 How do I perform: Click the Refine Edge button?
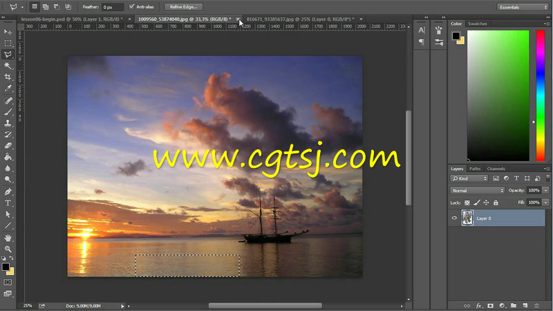click(x=183, y=7)
